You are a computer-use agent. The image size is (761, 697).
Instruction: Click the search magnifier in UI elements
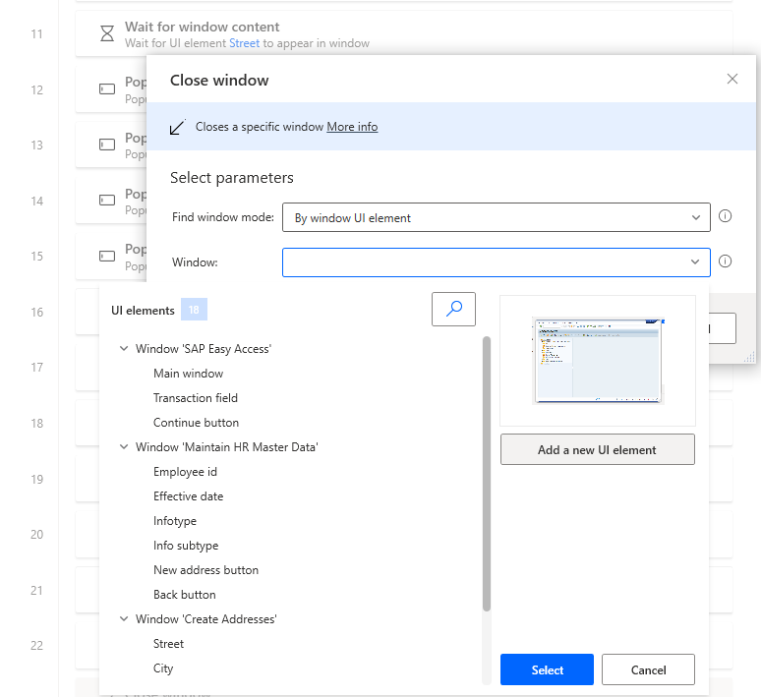pos(453,309)
